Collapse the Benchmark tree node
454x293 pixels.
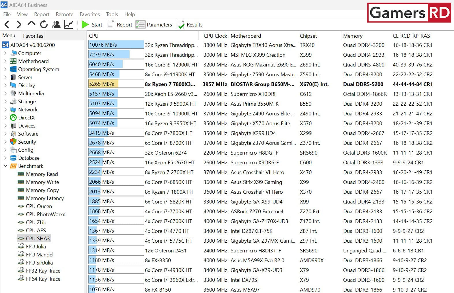(5, 166)
